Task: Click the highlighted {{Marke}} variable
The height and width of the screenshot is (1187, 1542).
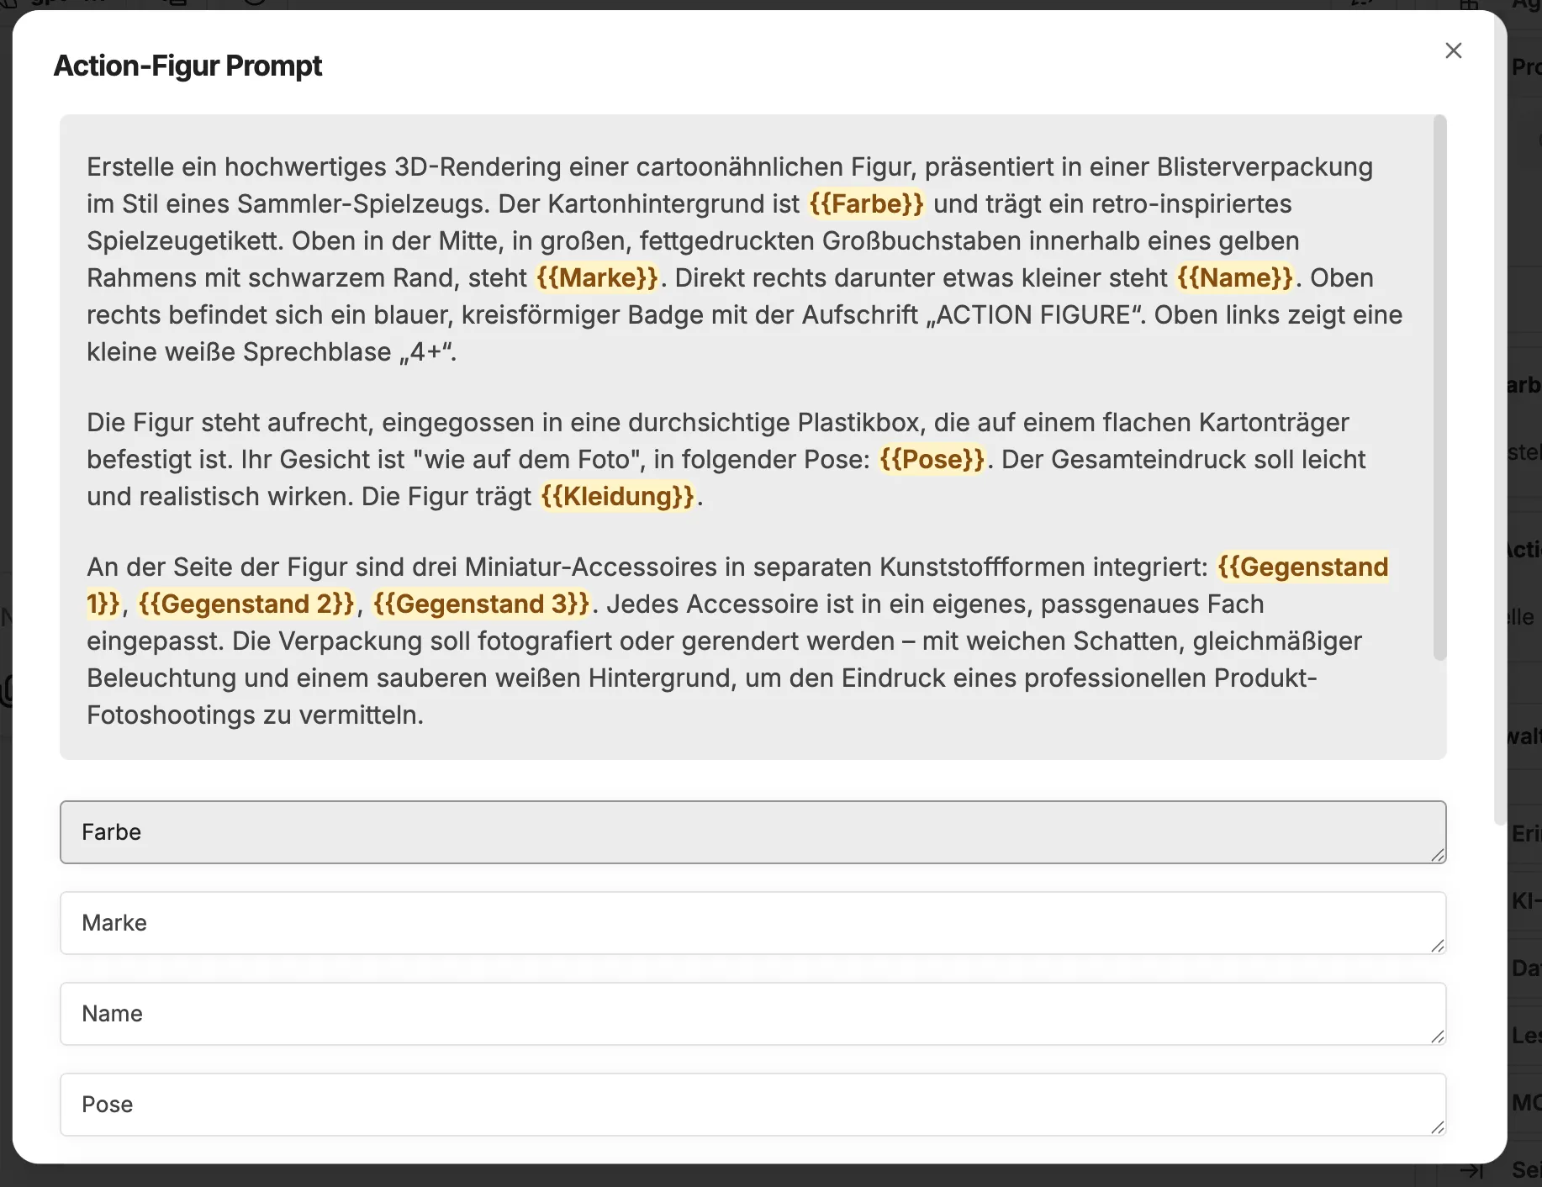Action: [x=597, y=278]
